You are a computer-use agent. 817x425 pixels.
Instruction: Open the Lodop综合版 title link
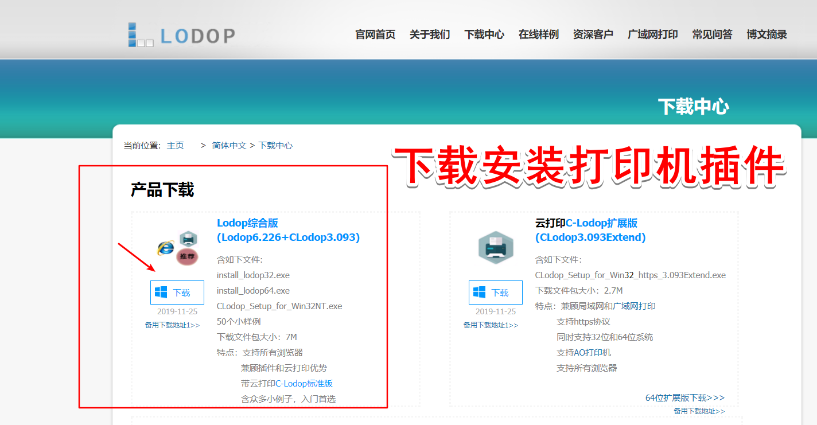point(247,223)
